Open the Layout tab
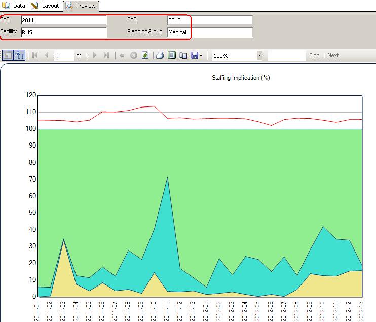 coord(46,6)
